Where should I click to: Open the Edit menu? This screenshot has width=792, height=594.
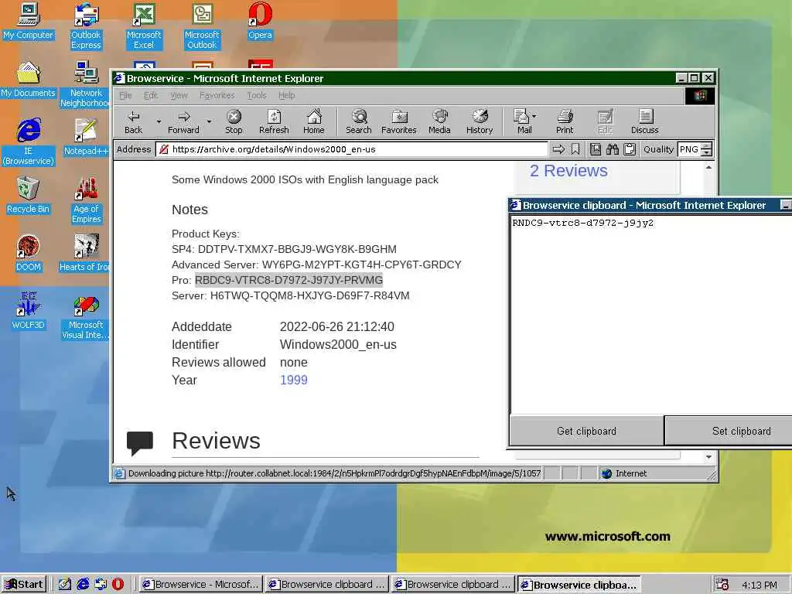(151, 95)
